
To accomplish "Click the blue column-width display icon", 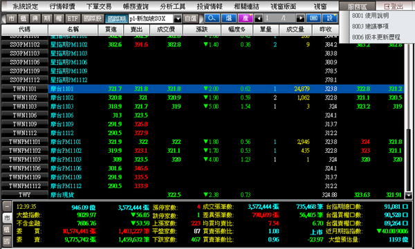I will point(313,18).
